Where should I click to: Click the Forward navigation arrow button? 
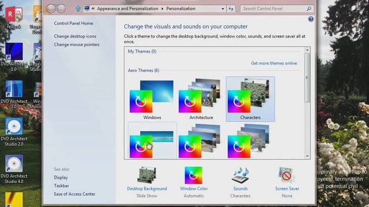[x=61, y=9]
